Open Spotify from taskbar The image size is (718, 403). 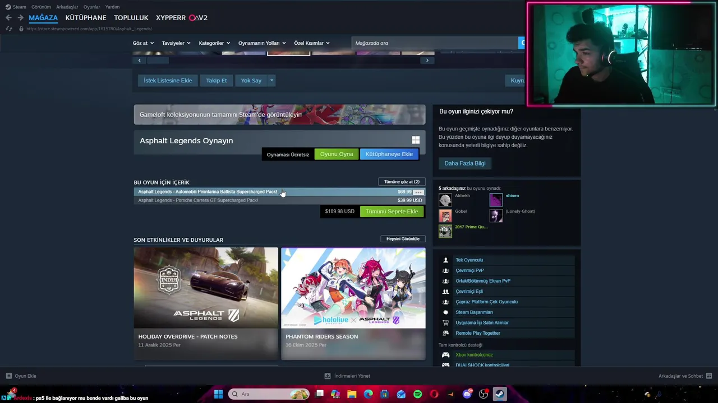click(x=417, y=394)
